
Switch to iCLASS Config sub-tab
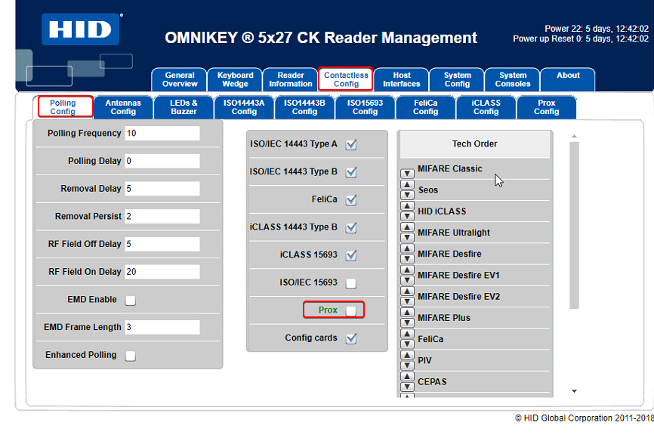pyautogui.click(x=486, y=107)
